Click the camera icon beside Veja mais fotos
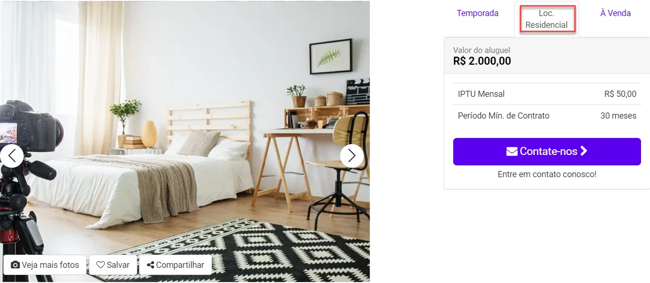Screen dimensions: 650x283 pos(15,265)
